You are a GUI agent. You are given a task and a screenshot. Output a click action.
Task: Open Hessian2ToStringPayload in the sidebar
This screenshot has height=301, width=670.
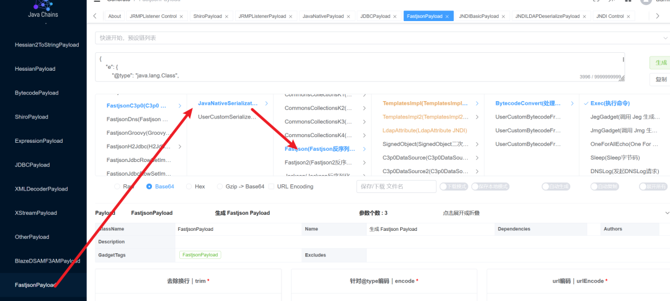(47, 45)
